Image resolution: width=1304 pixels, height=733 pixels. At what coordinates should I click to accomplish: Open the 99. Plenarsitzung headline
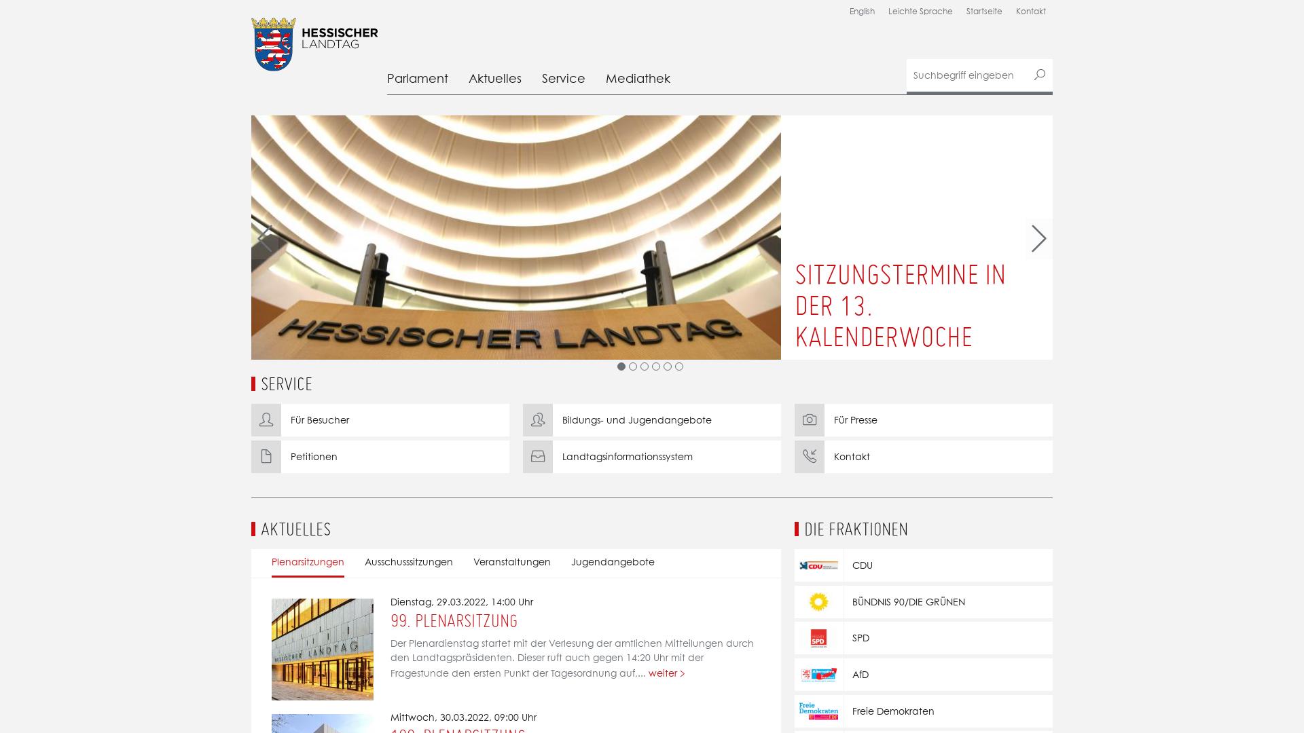(x=454, y=622)
